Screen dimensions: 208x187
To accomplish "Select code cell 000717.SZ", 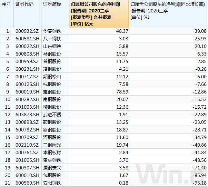I will click(x=27, y=77).
